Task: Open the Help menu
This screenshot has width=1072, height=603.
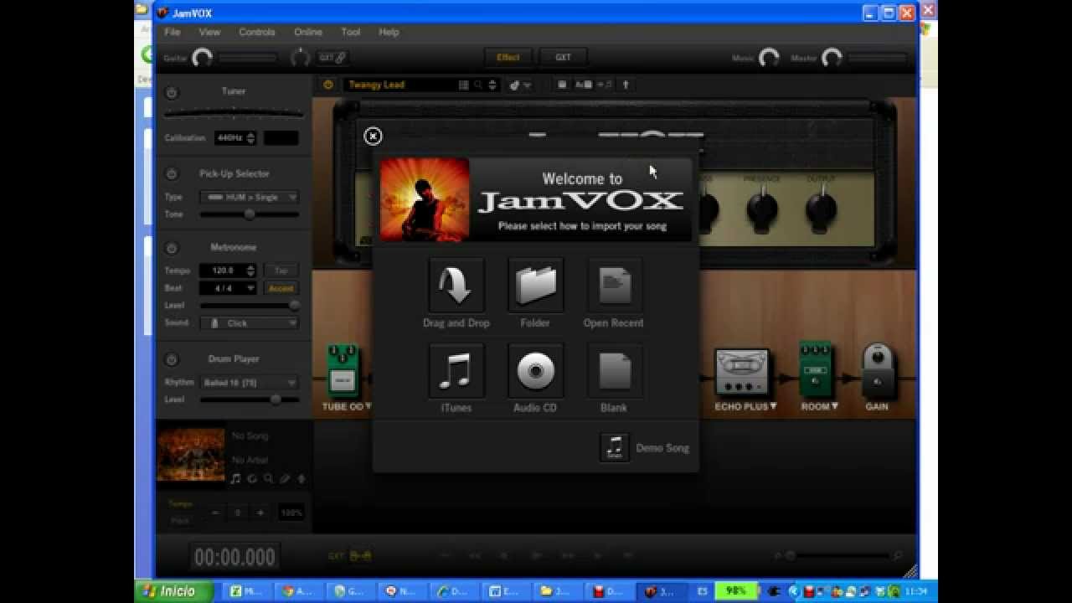Action: pyautogui.click(x=389, y=32)
